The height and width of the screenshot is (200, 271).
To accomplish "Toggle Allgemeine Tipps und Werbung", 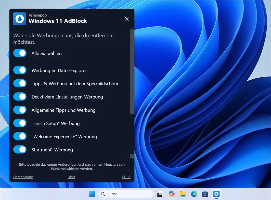I will click(x=20, y=110).
